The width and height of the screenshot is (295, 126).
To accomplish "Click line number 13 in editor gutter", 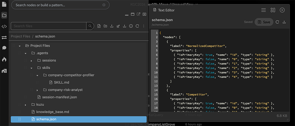I will (x=156, y=86).
